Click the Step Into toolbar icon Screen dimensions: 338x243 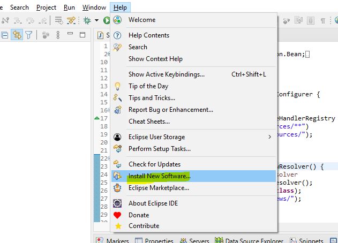pyautogui.click(x=18, y=20)
